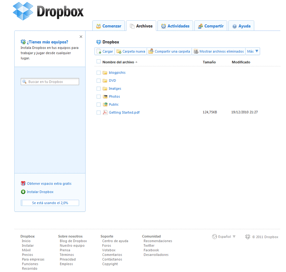The width and height of the screenshot is (286, 272).
Task: Switch to the Comenzar tab
Action: pos(109,26)
